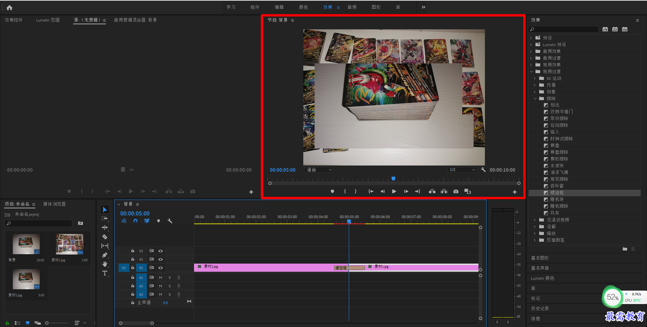Click the Home icon in top bar

[9, 7]
